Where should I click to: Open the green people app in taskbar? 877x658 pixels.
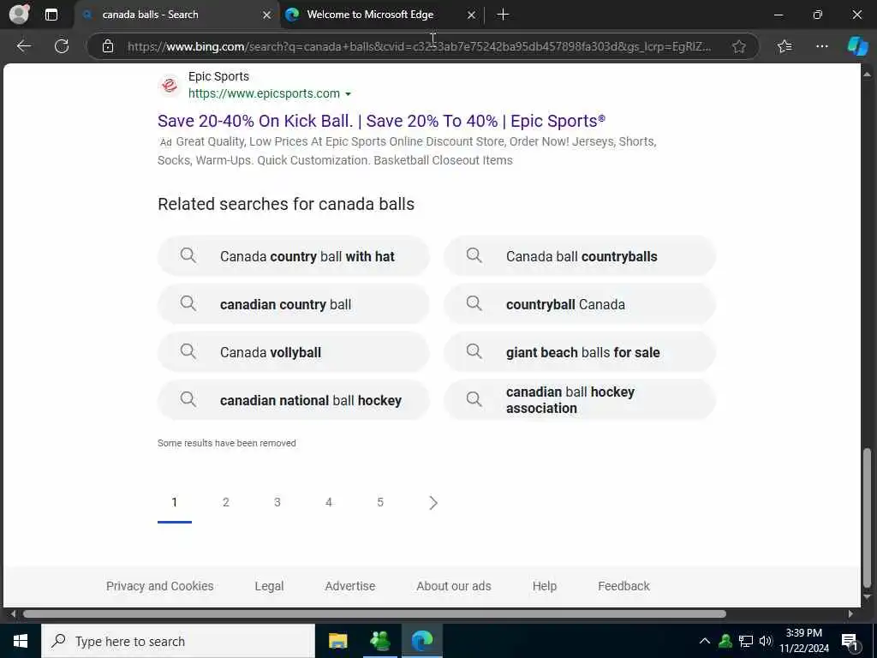(x=380, y=641)
